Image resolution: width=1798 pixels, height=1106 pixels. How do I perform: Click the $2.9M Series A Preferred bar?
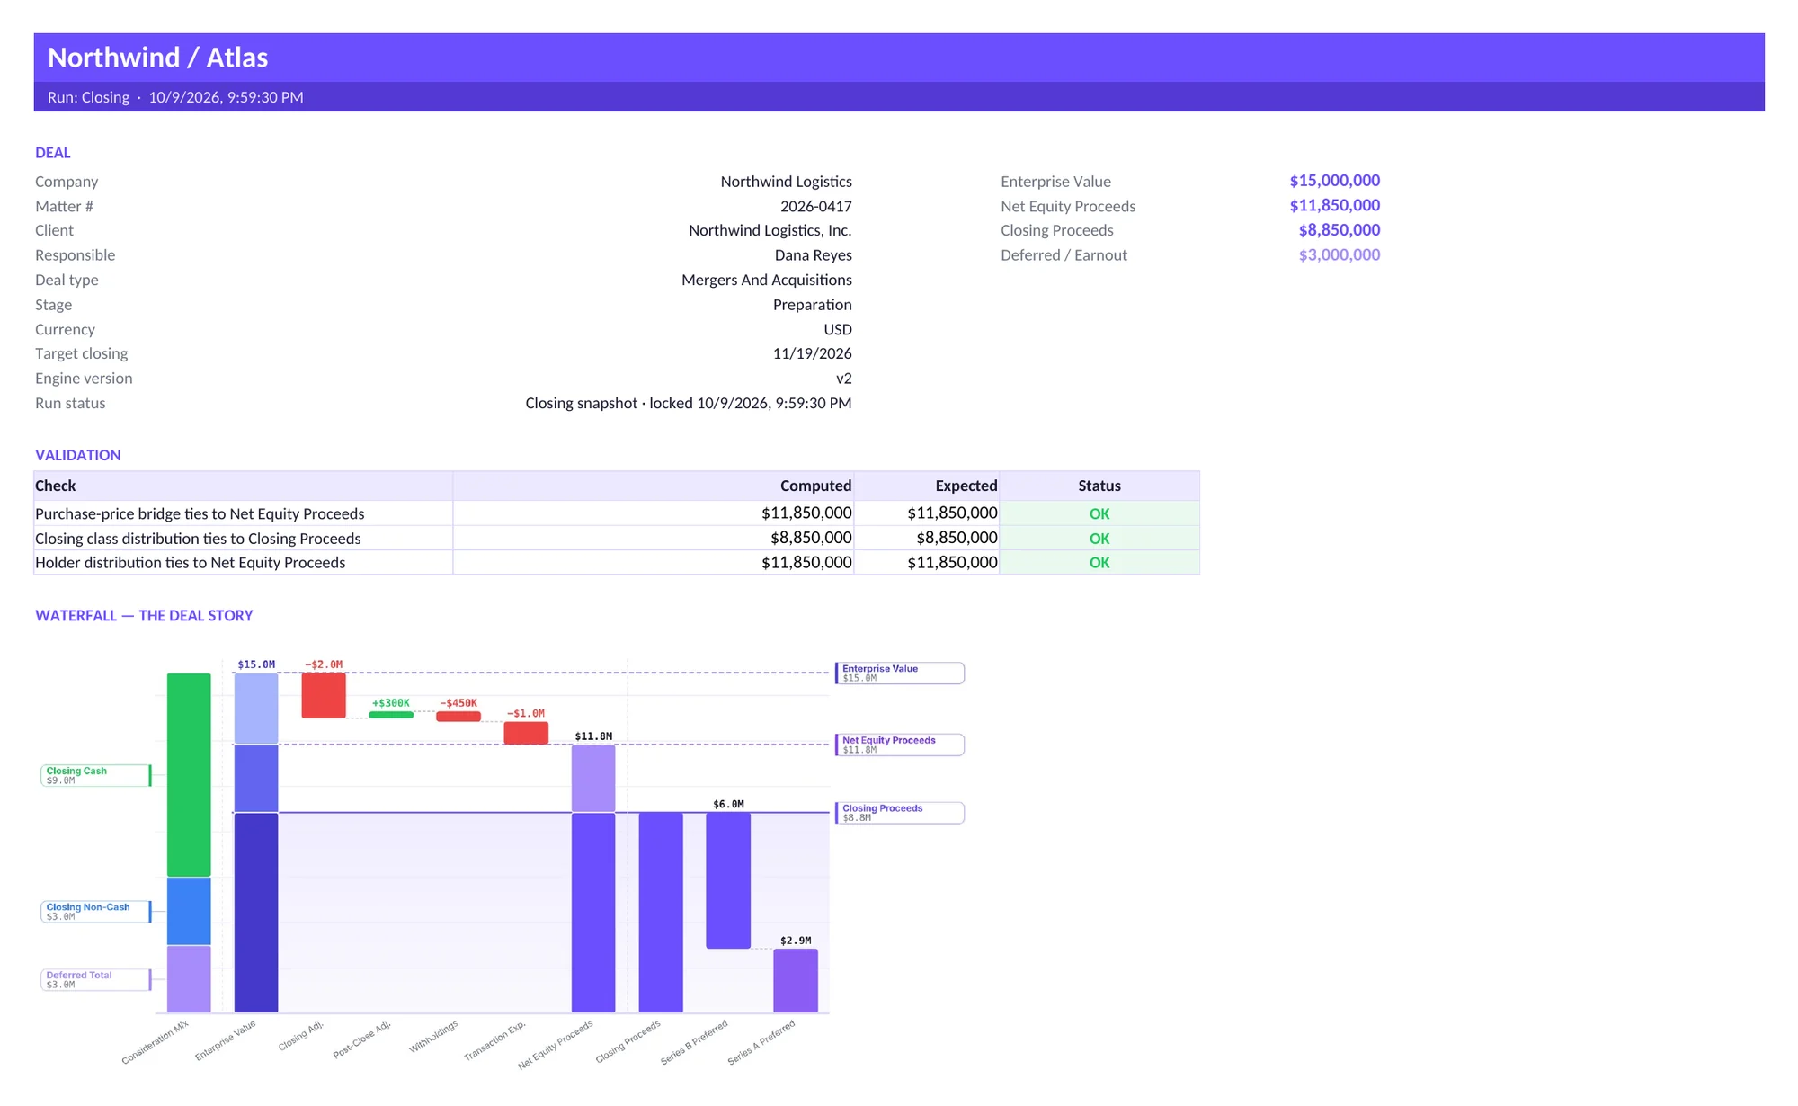796,981
